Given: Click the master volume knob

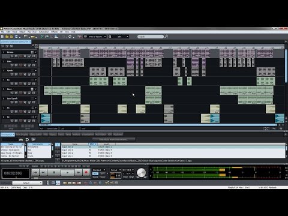Looking at the screenshot, I should click(x=142, y=172).
